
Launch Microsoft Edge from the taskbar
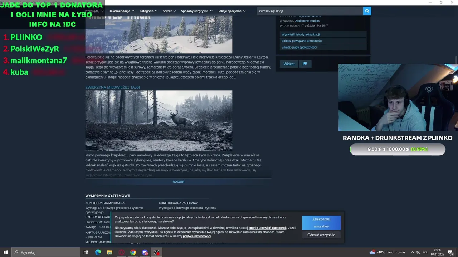(98, 252)
